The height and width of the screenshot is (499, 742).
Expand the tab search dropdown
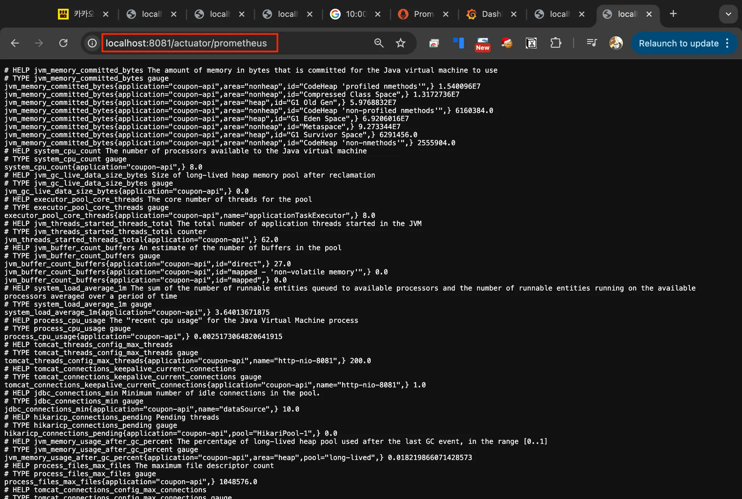click(728, 14)
